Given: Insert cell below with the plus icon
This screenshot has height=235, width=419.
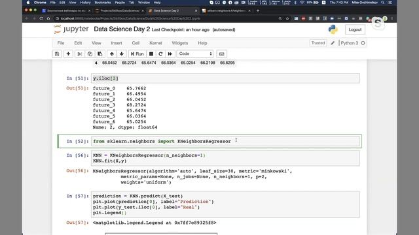Looking at the screenshot, I should tap(68, 54).
